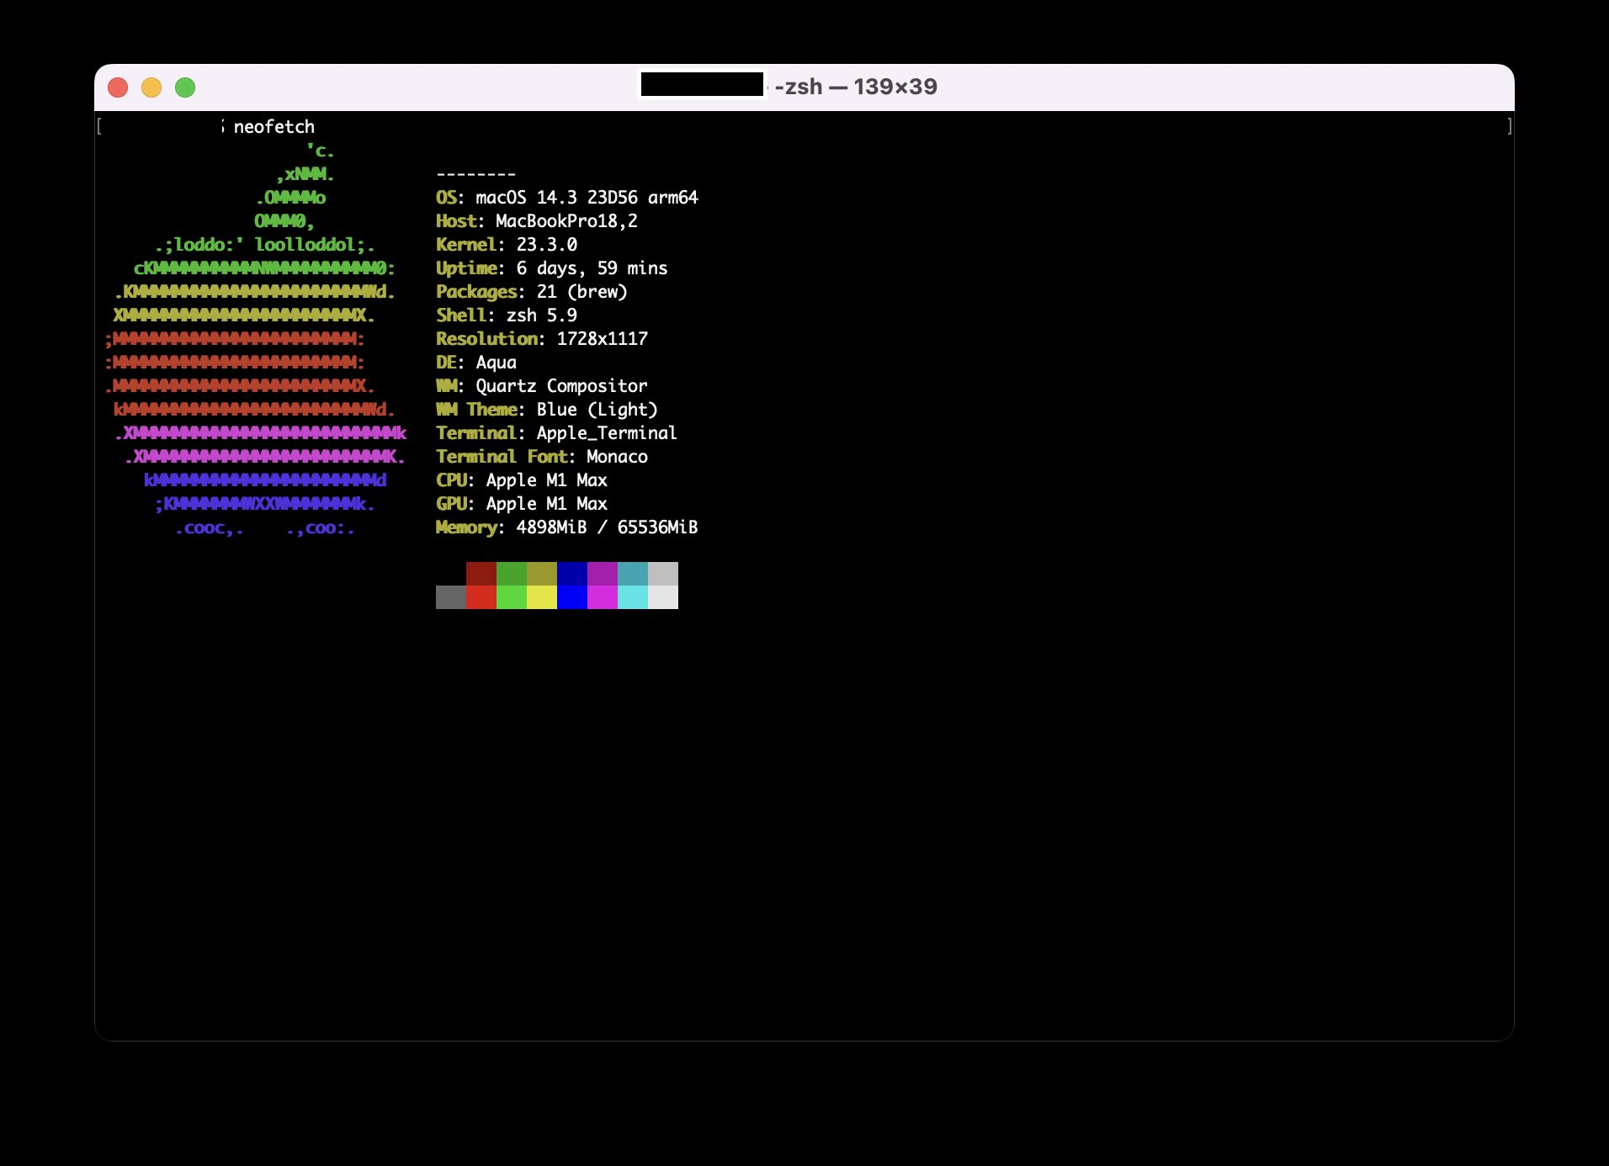The image size is (1609, 1166).
Task: Minimize the Terminal window with the yellow button
Action: pos(151,87)
